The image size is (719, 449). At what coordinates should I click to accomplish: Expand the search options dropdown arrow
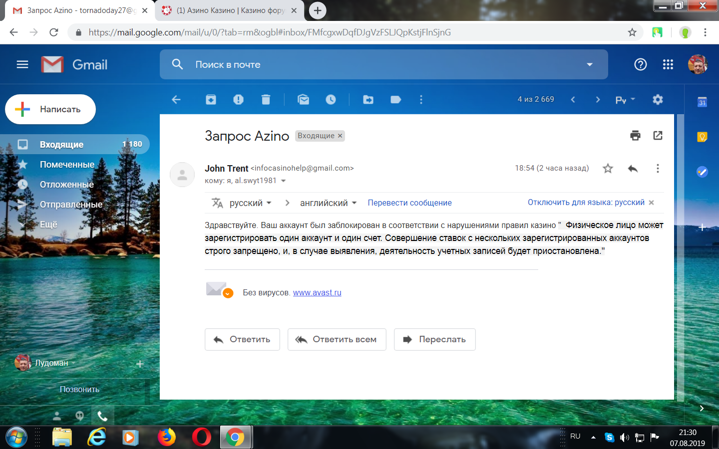coord(590,64)
